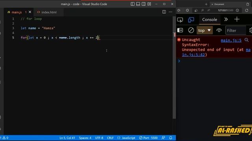Open notifications bell in status bar
252x141 pixels.
(x=170, y=138)
